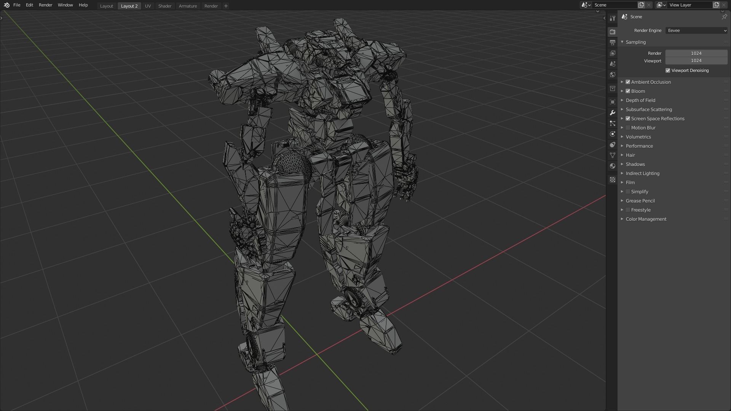Image resolution: width=731 pixels, height=411 pixels.
Task: Open the Help menu
Action: 83,5
